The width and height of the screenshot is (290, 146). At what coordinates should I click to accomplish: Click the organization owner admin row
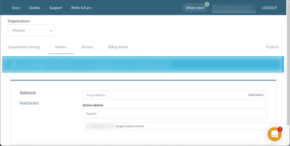[x=175, y=126]
